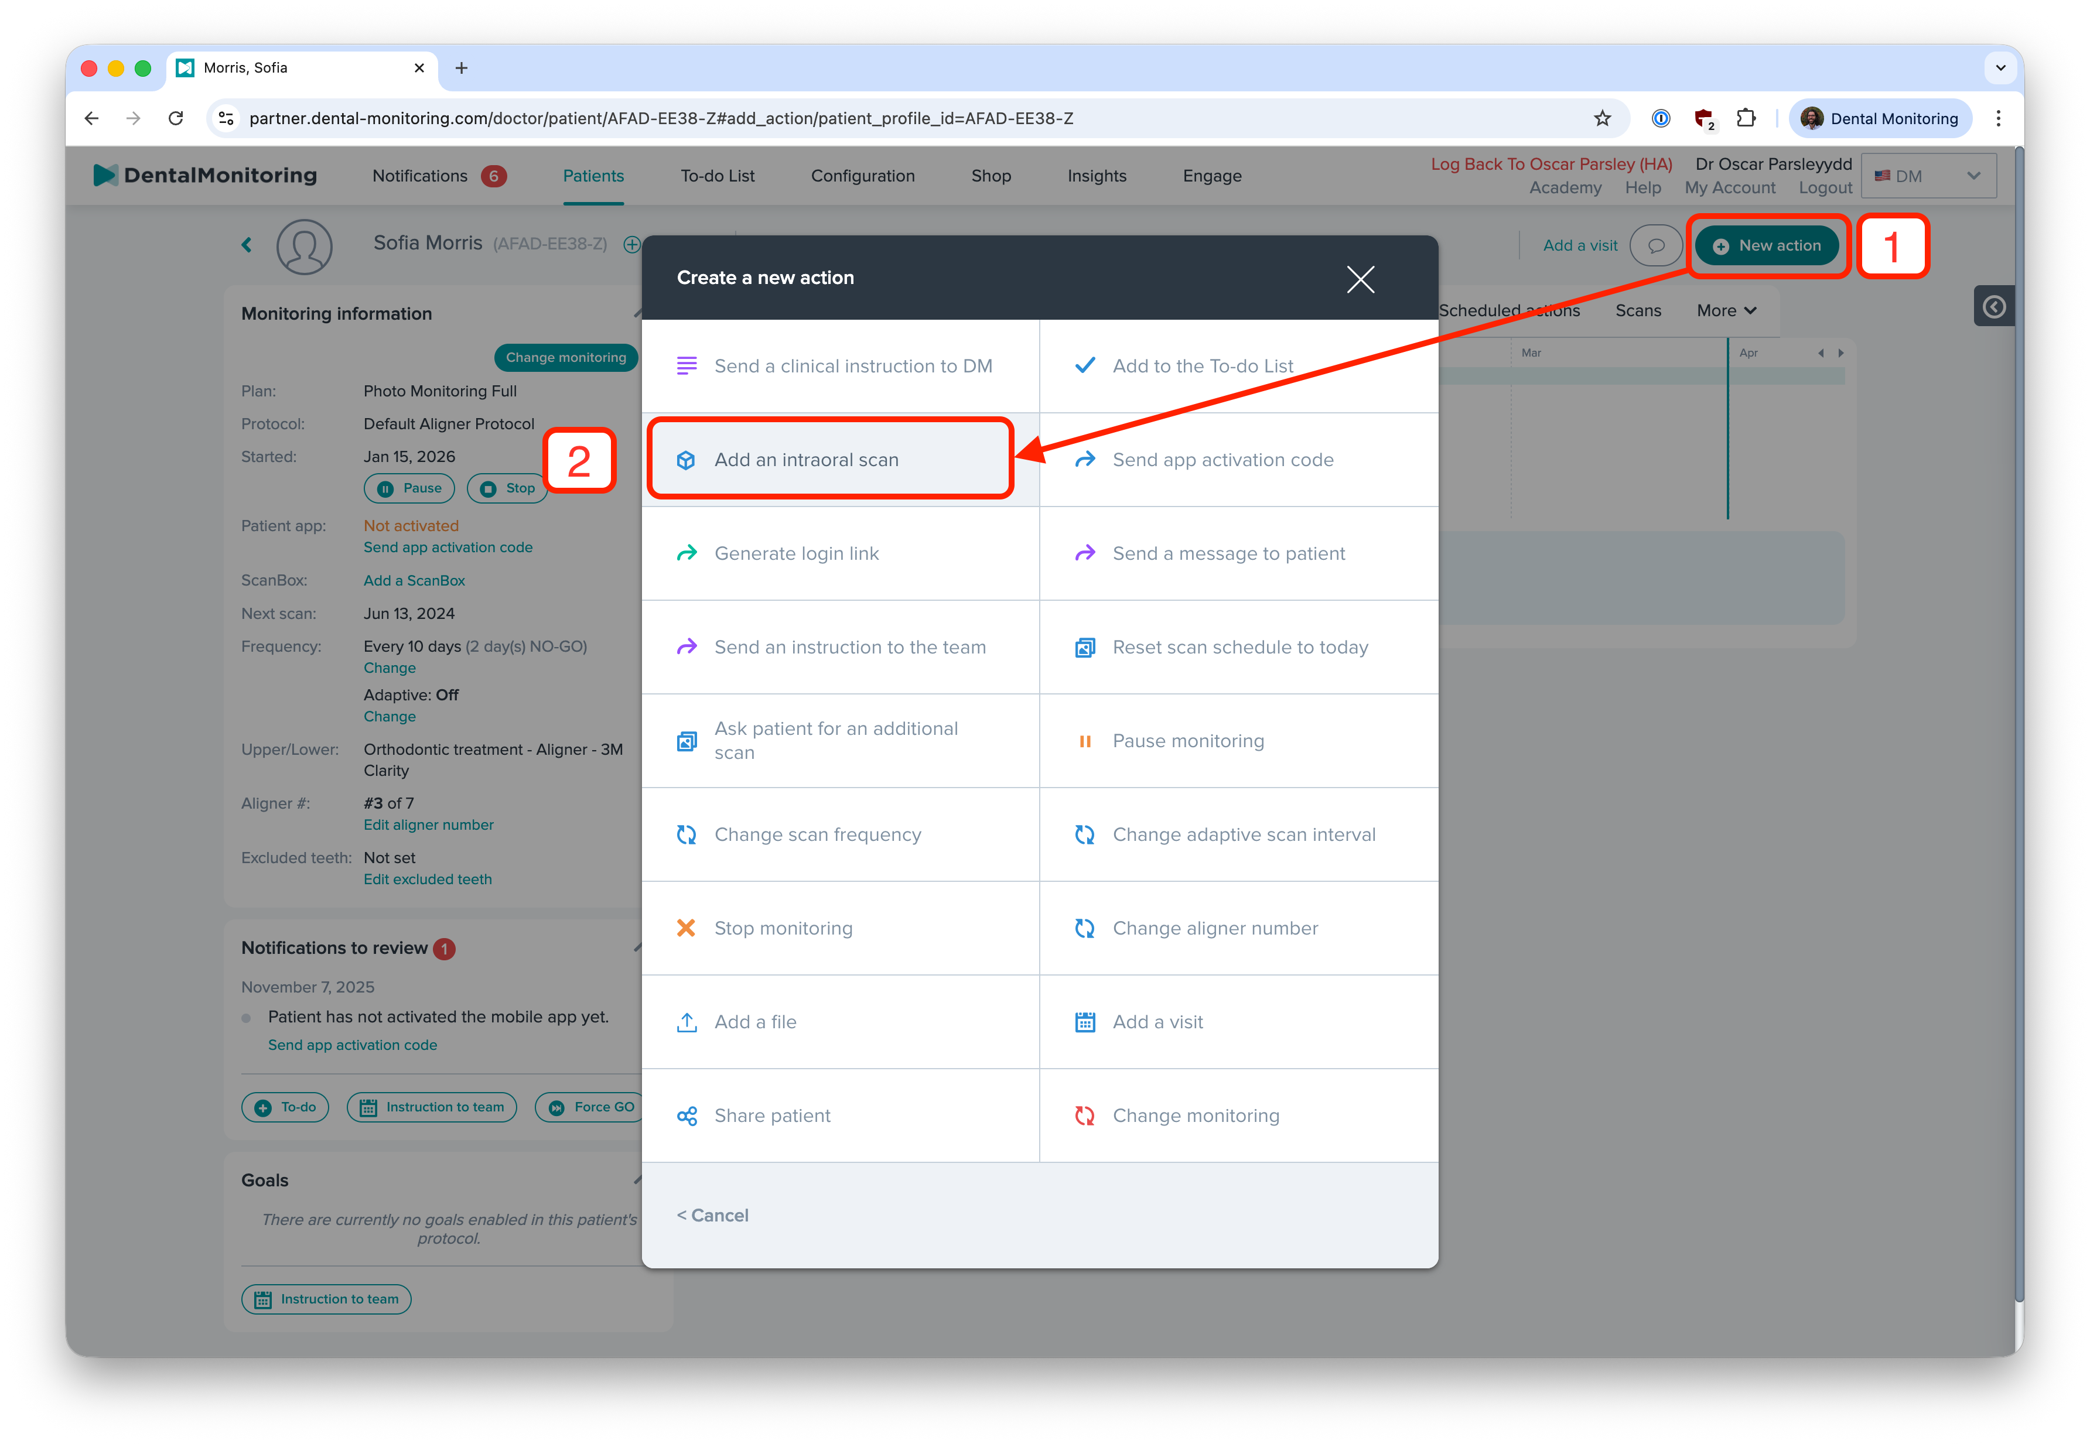Image resolution: width=2090 pixels, height=1444 pixels.
Task: Switch to the Scans tab
Action: 1637,310
